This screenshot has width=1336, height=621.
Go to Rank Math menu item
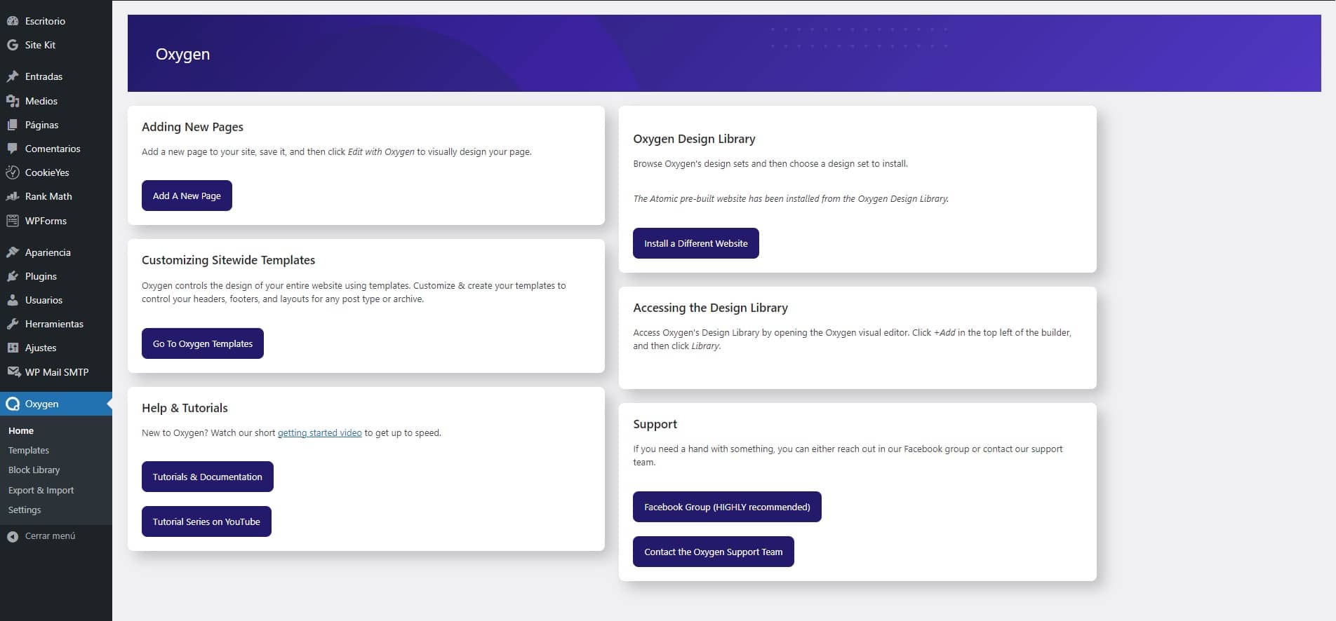tap(56, 196)
